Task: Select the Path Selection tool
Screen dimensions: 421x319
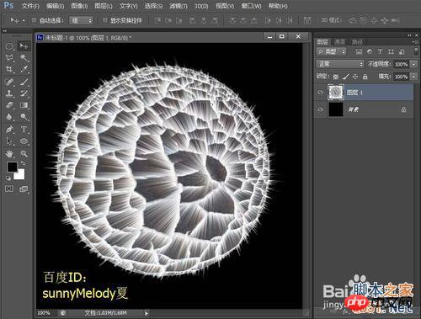Action: click(9, 141)
